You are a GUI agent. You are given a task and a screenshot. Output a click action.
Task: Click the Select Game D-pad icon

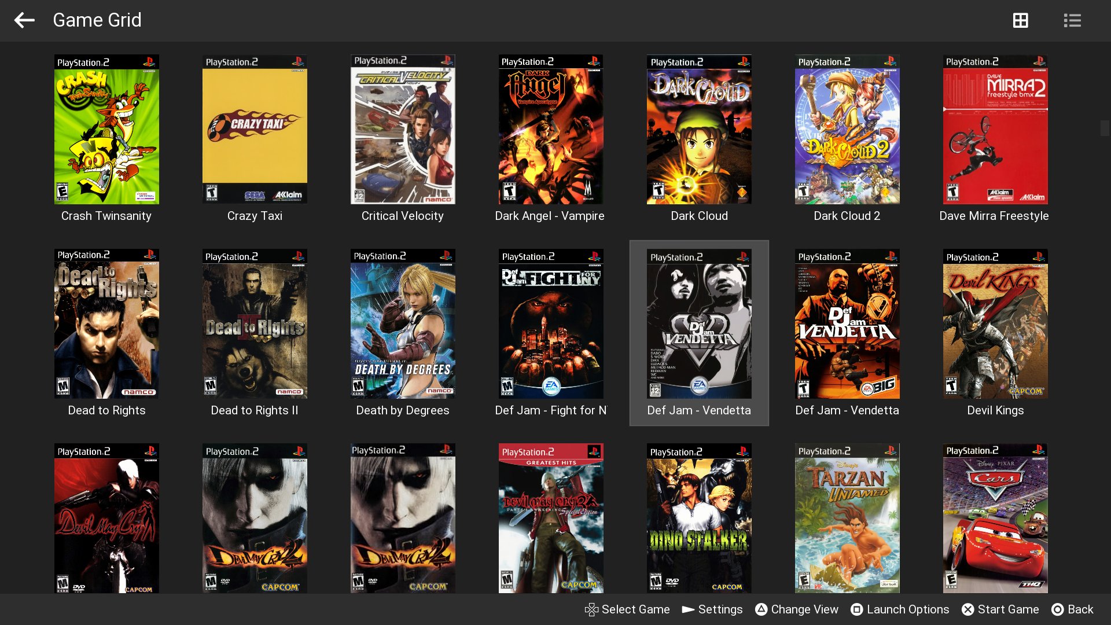(591, 609)
